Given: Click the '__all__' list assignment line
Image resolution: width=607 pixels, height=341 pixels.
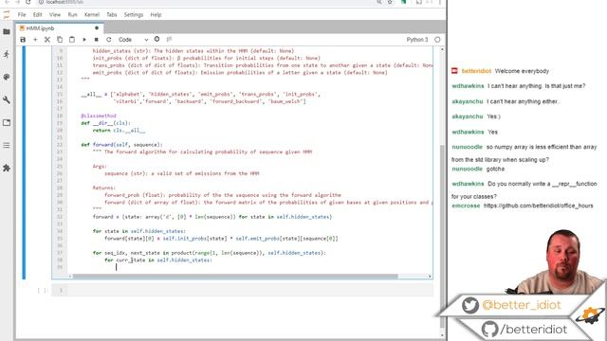Looking at the screenshot, I should coord(200,94).
